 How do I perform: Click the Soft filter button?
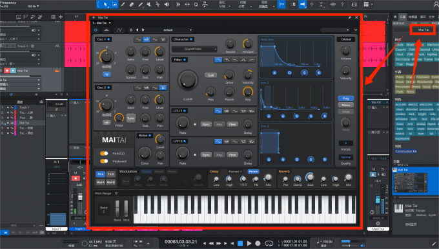210,75
